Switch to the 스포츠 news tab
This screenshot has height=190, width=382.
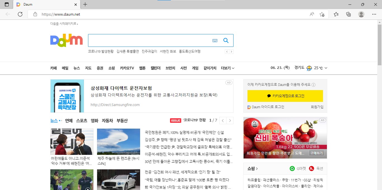tap(82, 121)
